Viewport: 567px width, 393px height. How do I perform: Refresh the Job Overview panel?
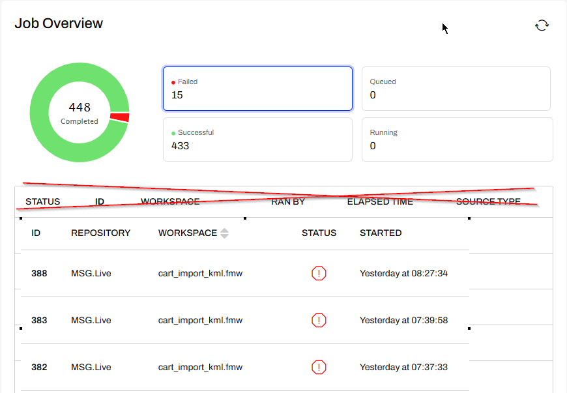pyautogui.click(x=542, y=25)
